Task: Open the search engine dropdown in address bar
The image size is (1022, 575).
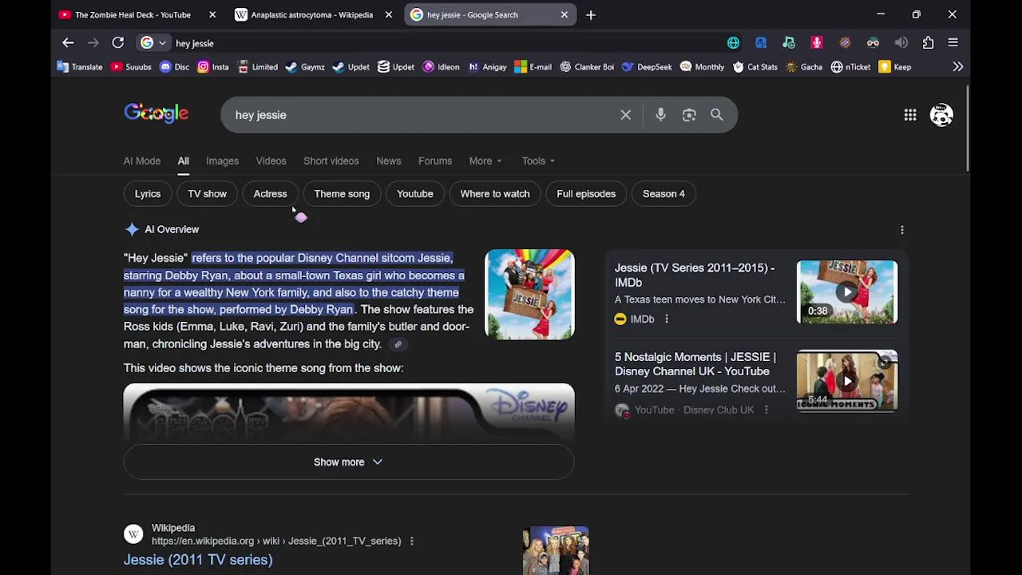Action: (154, 43)
